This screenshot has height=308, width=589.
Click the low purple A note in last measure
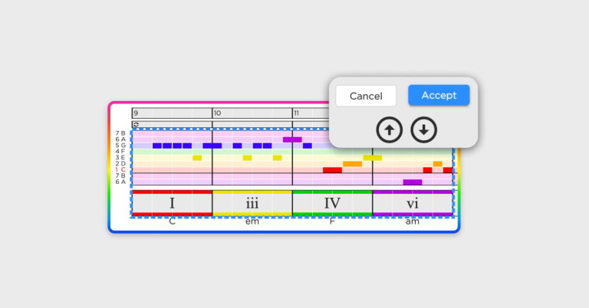pos(413,182)
